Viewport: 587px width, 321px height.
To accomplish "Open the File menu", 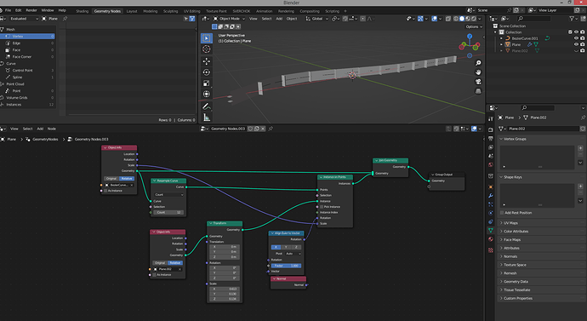I will coord(8,10).
